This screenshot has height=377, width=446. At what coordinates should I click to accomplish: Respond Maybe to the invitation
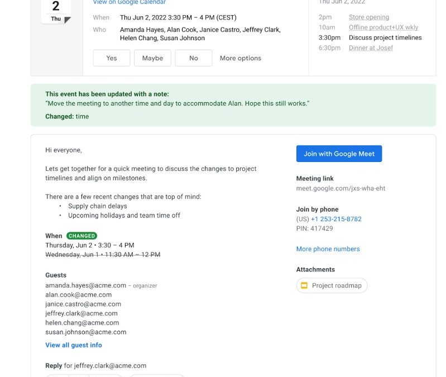[x=152, y=58]
